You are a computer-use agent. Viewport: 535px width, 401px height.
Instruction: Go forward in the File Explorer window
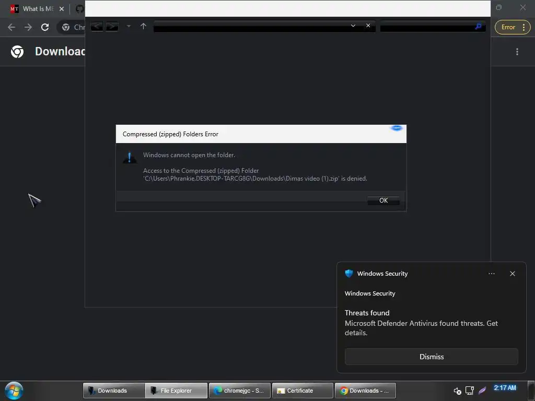112,26
